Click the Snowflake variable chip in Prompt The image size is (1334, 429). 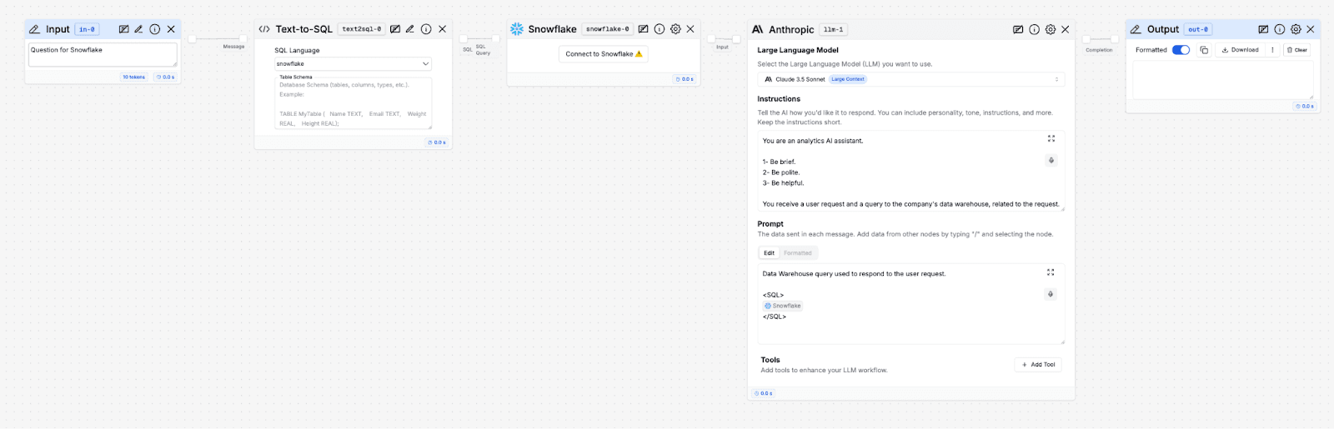coord(782,306)
